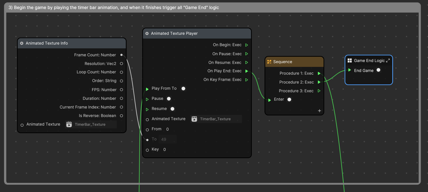This screenshot has width=428, height=192.
Task: Toggle the Pause trigger dot
Action: click(x=169, y=99)
